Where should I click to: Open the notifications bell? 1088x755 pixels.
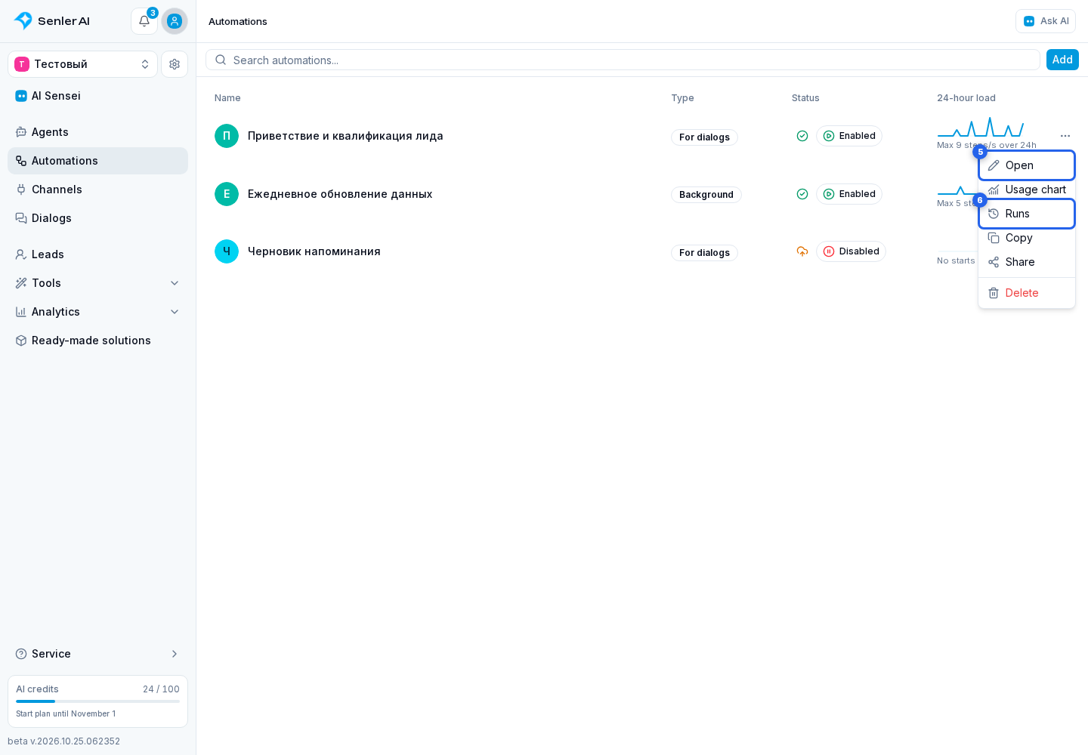click(x=144, y=21)
